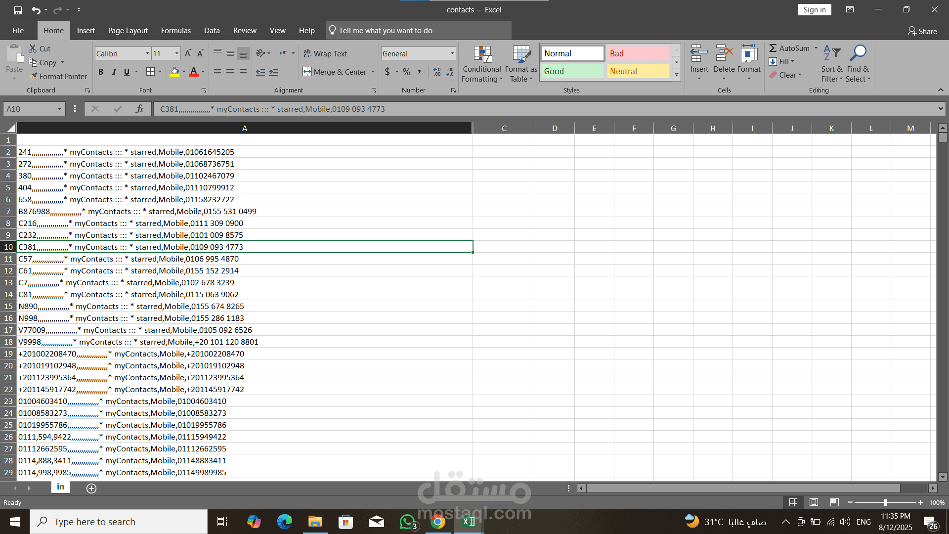The height and width of the screenshot is (534, 949).
Task: Expand the formula bar
Action: click(940, 109)
